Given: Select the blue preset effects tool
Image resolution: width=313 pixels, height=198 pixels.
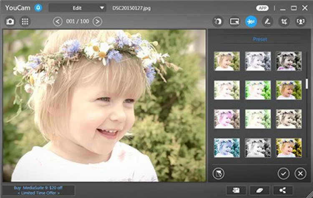Looking at the screenshot, I should pyautogui.click(x=251, y=21).
